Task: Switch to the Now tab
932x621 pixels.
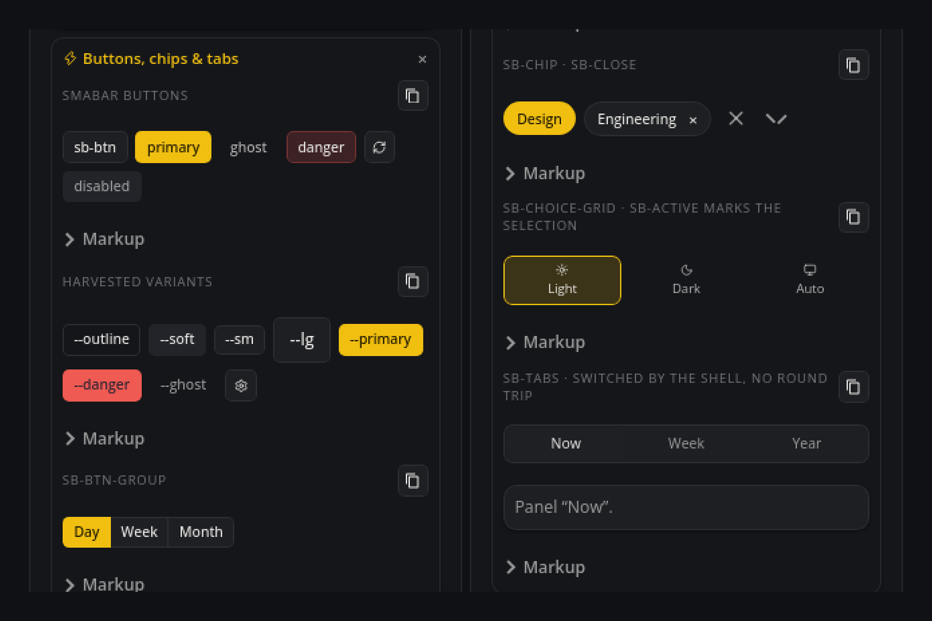Action: pos(566,443)
